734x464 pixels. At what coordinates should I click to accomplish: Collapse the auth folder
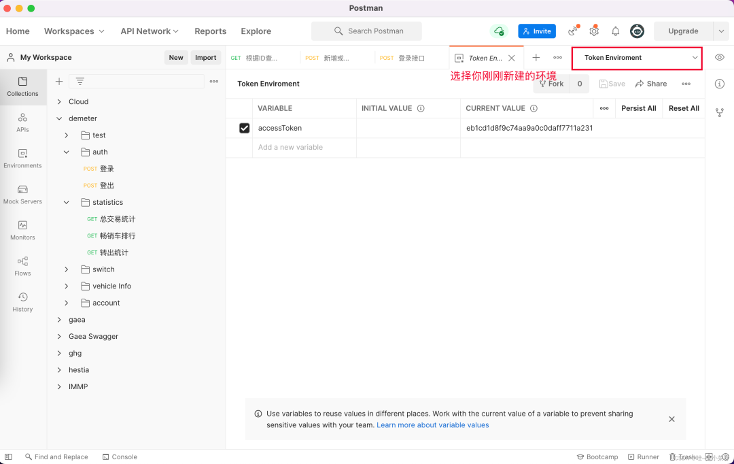point(67,152)
